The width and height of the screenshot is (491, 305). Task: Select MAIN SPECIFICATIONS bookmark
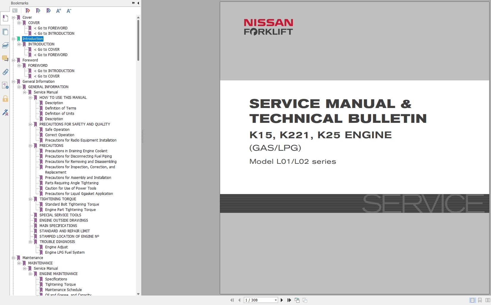point(58,226)
